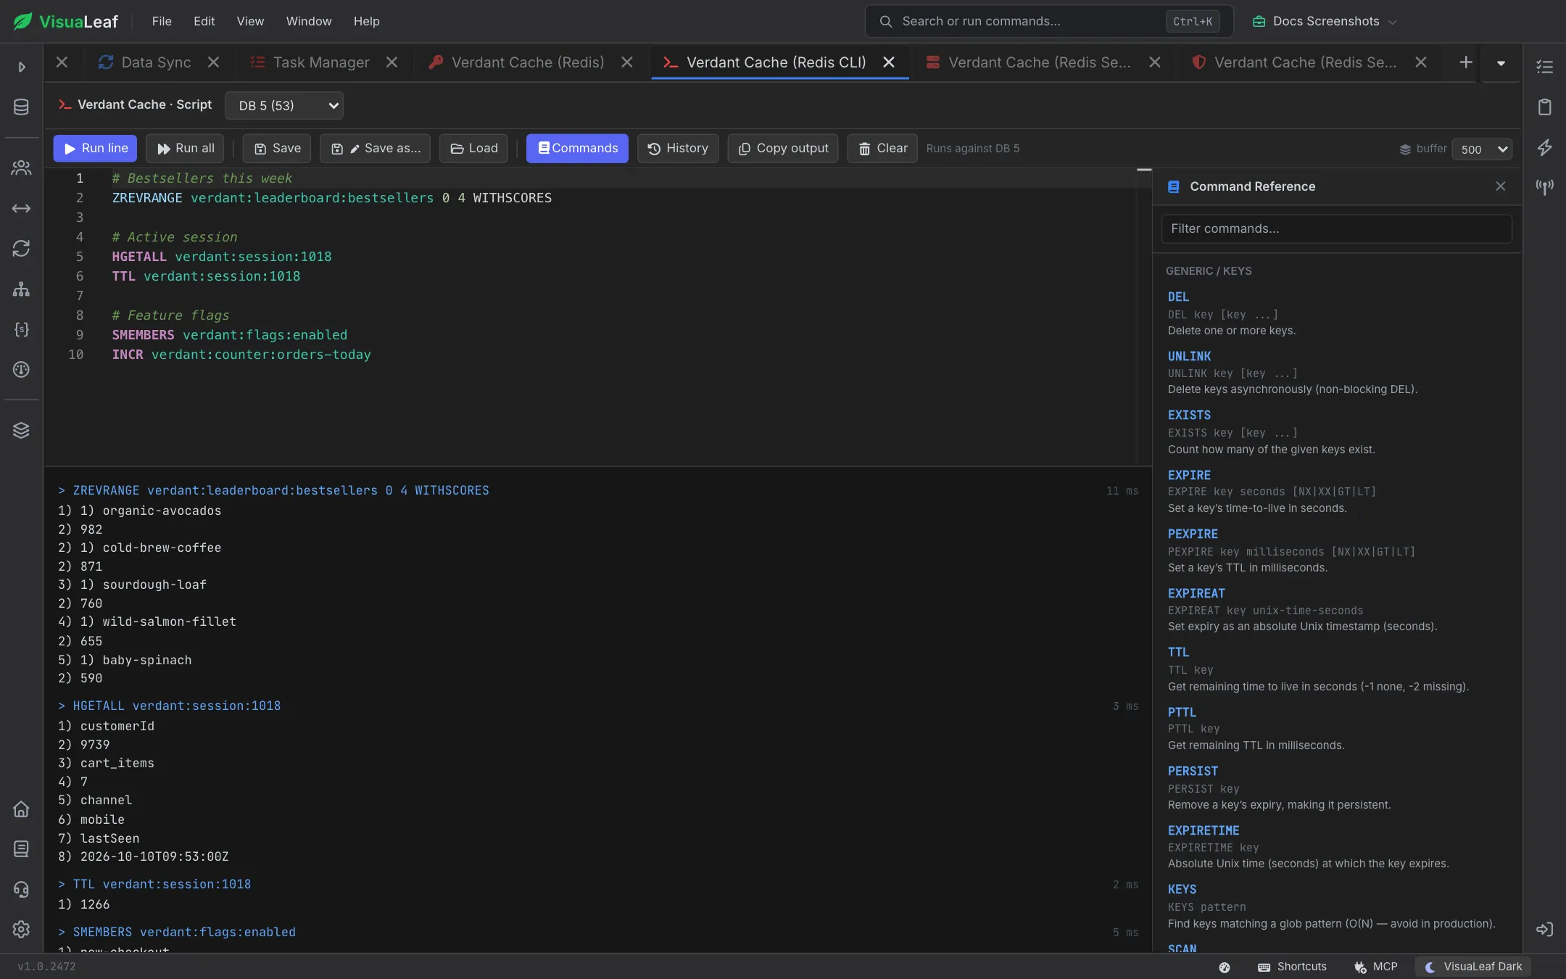Expand the left sidebar play arrow
1566x979 pixels.
point(21,67)
